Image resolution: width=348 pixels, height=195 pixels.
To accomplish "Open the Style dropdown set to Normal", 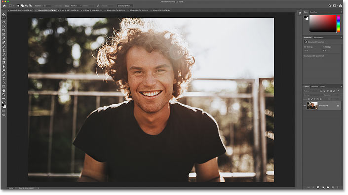I will point(76,6).
